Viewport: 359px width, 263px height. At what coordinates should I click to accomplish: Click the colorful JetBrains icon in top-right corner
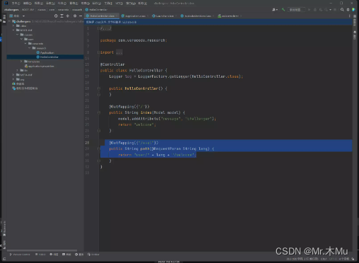pyautogui.click(x=353, y=10)
